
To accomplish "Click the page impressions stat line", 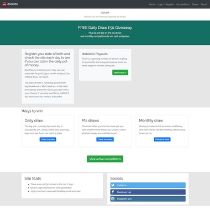I will point(51,188).
